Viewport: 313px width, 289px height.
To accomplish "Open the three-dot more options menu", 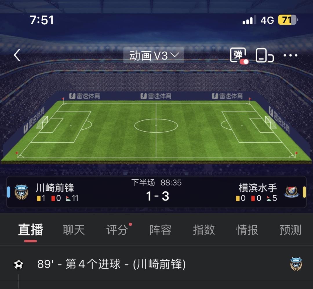I will point(290,56).
